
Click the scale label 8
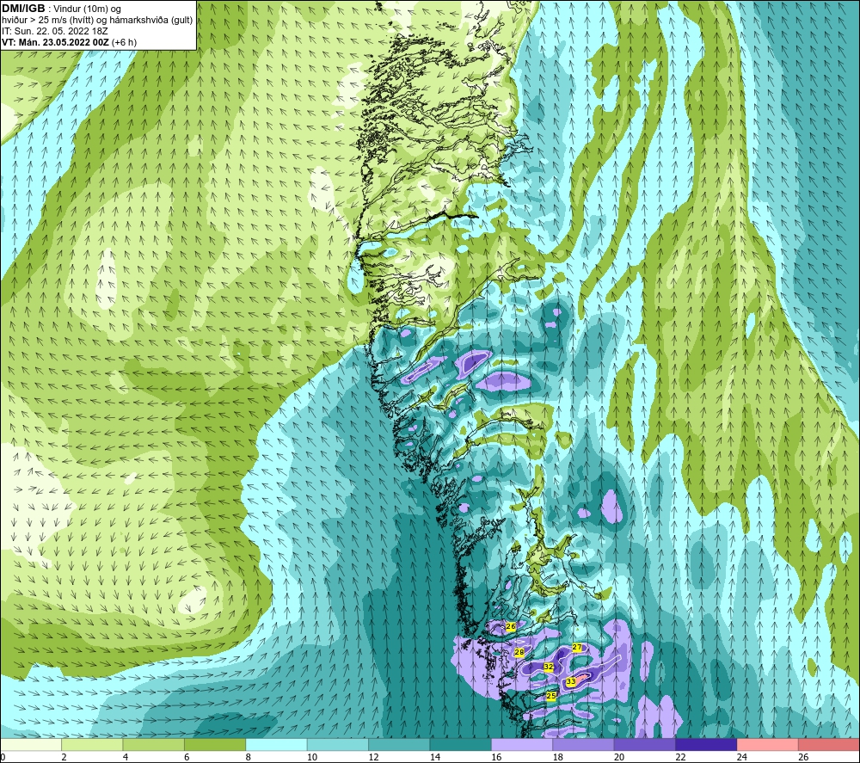249,758
